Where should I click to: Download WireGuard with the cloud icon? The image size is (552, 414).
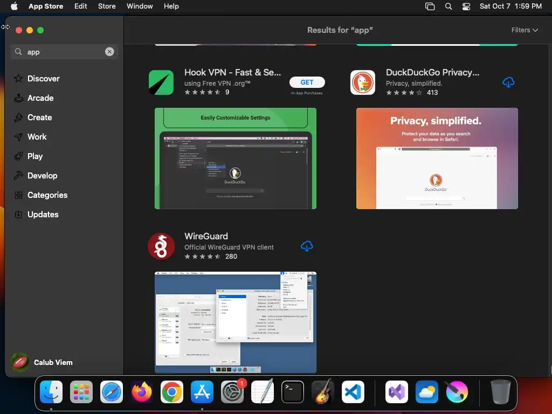pos(307,246)
